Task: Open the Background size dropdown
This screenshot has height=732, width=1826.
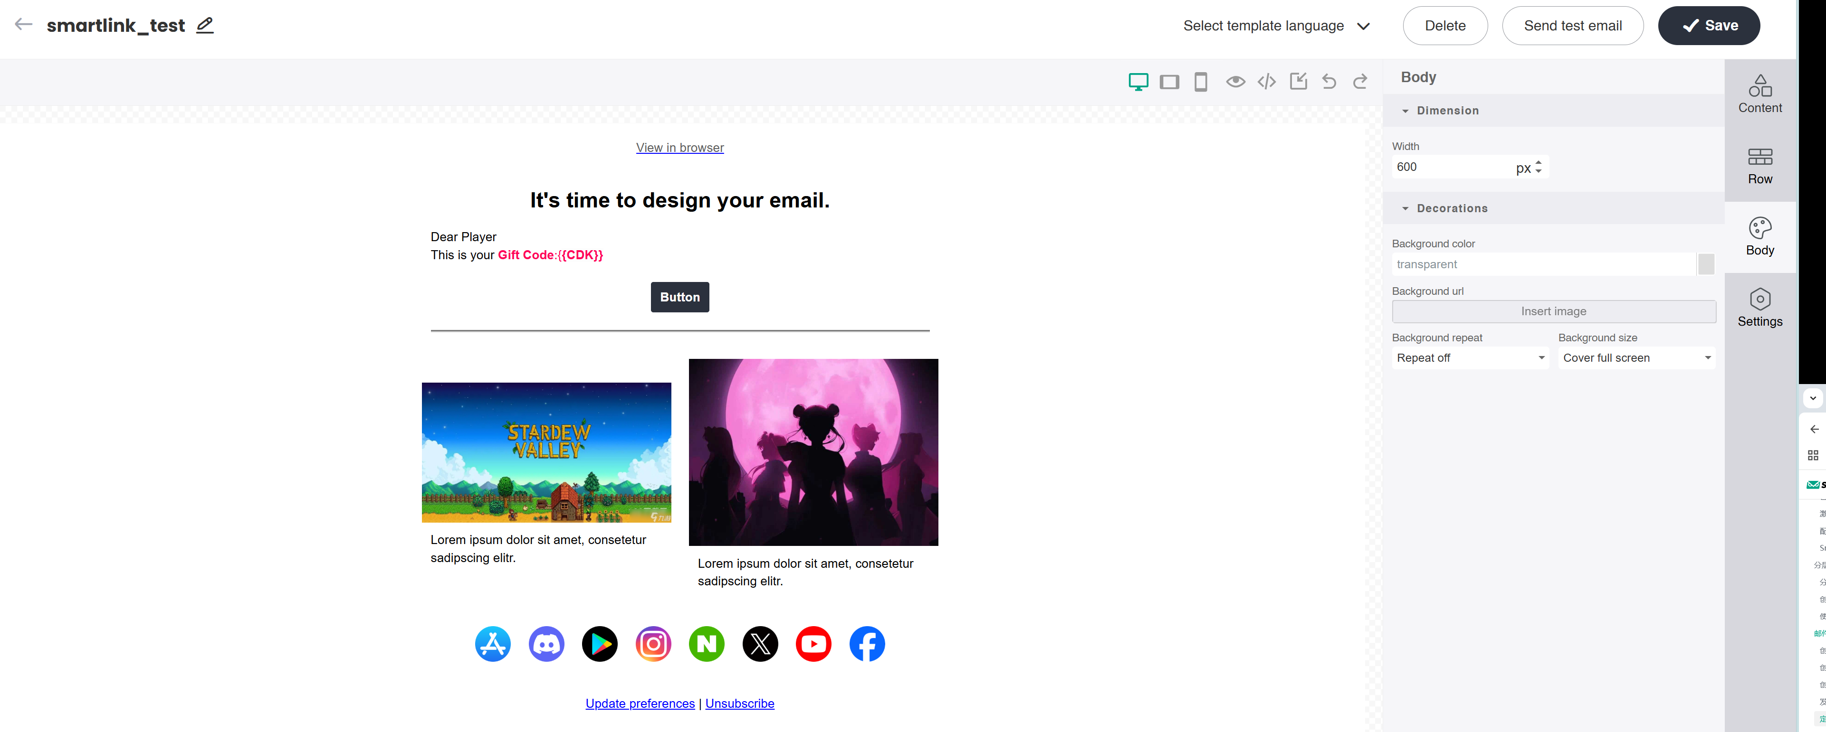Action: click(1636, 358)
